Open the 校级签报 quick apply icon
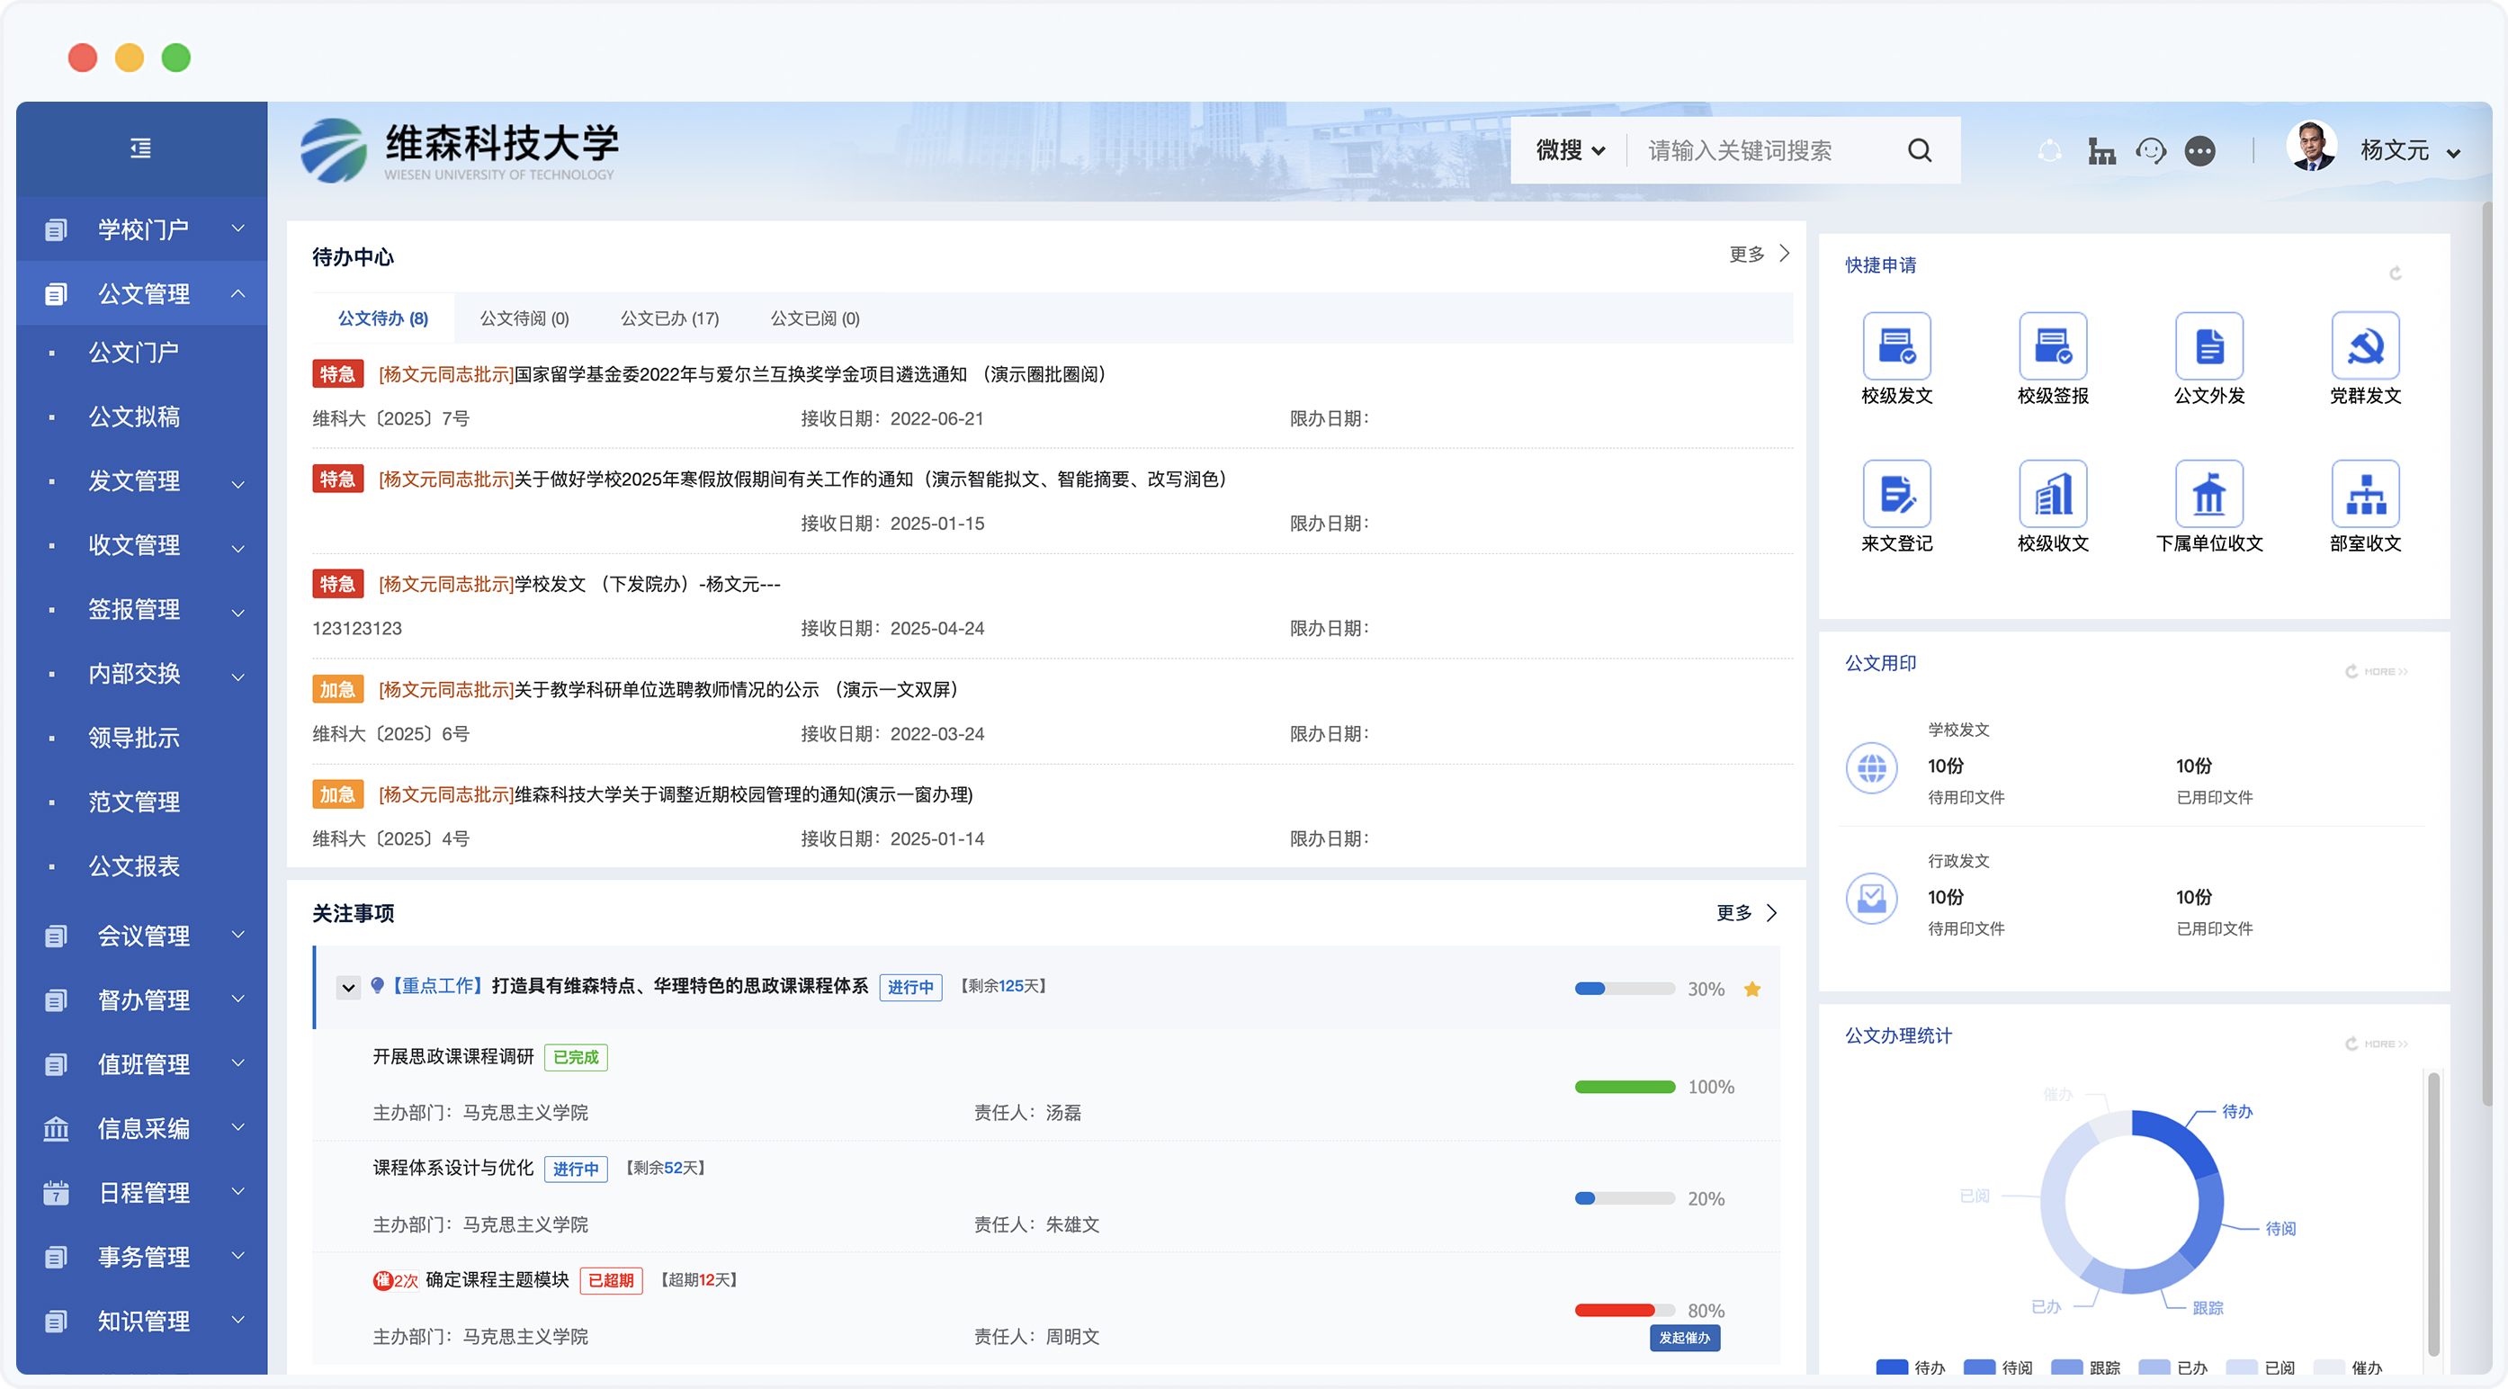This screenshot has height=1389, width=2508. [2052, 346]
